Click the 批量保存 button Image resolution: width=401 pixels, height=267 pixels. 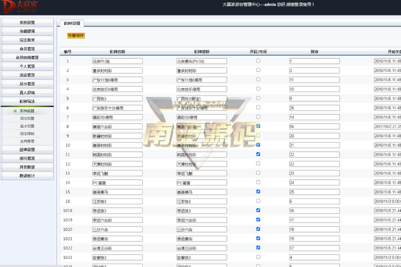(76, 36)
